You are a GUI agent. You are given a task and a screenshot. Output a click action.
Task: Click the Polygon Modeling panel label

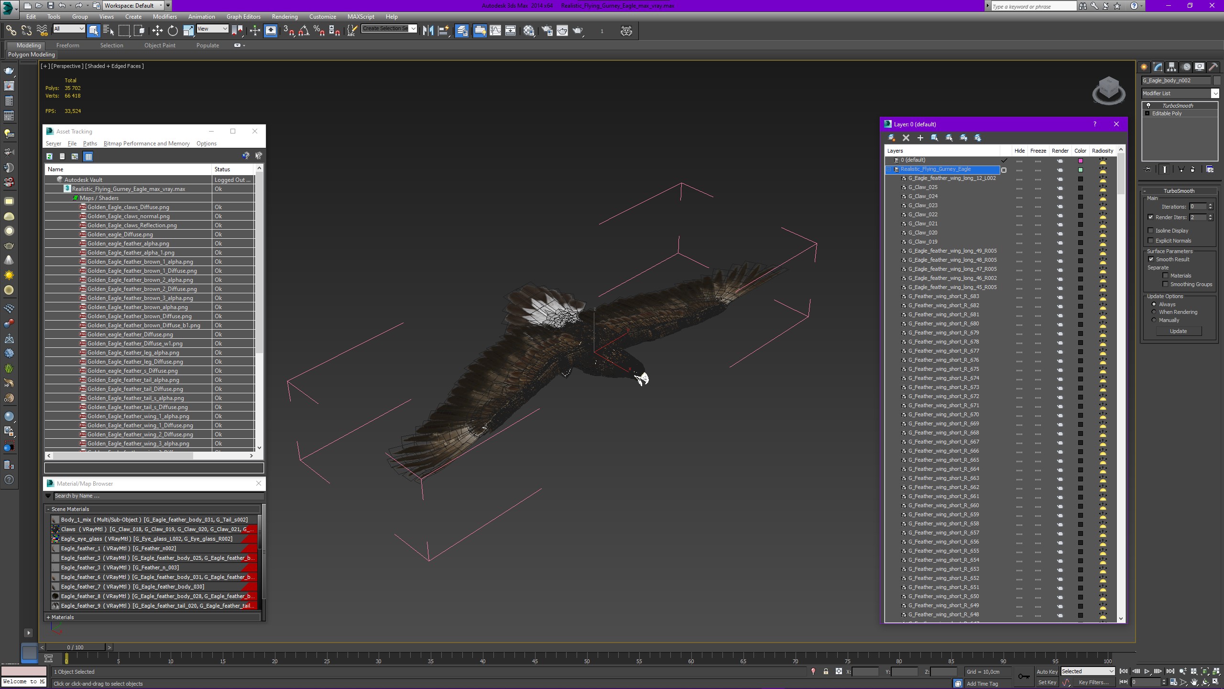pyautogui.click(x=32, y=55)
